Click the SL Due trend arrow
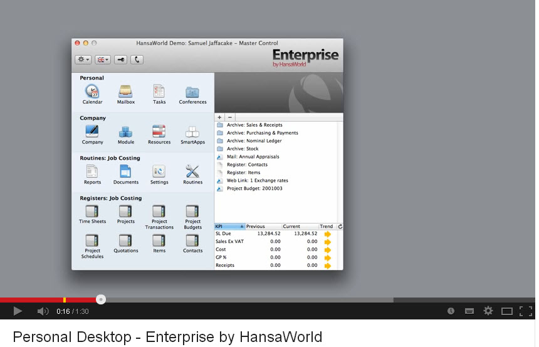 [328, 234]
